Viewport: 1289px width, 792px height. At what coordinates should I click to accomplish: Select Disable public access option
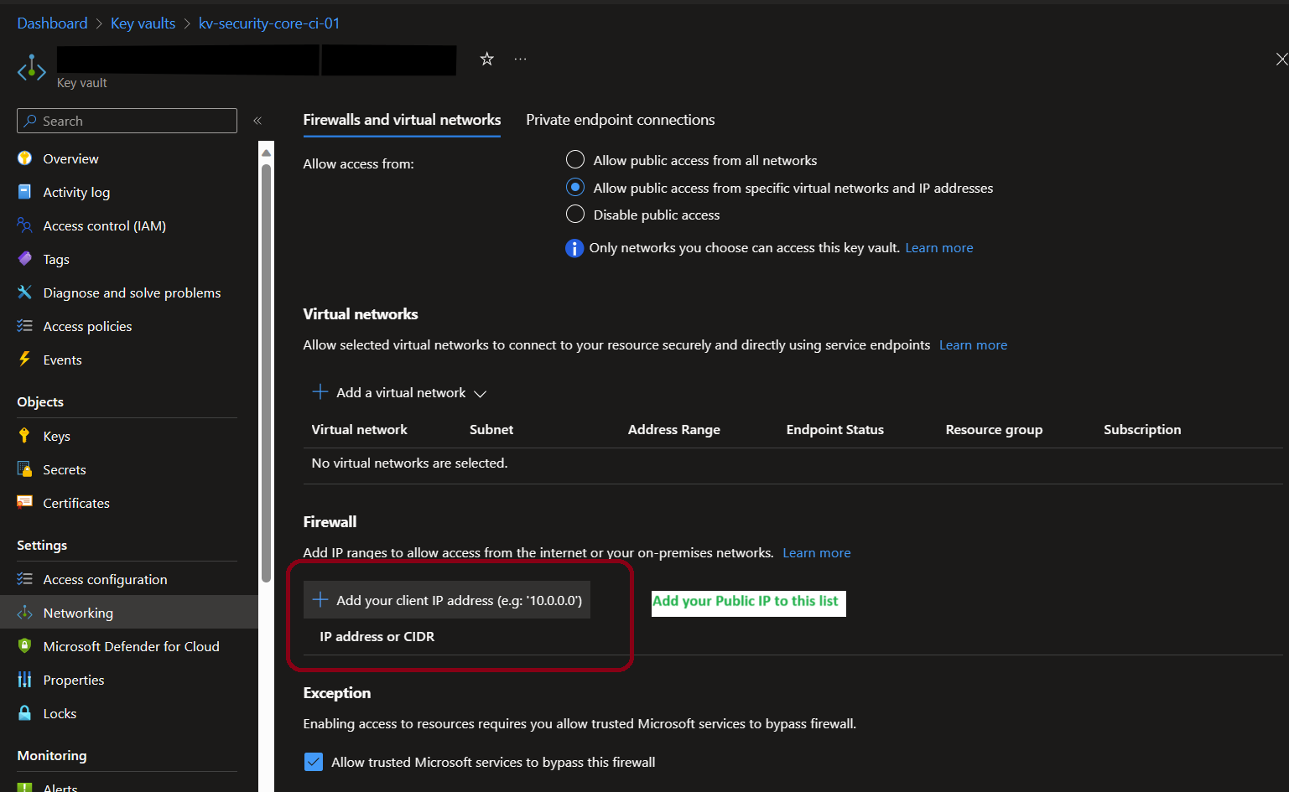(575, 215)
